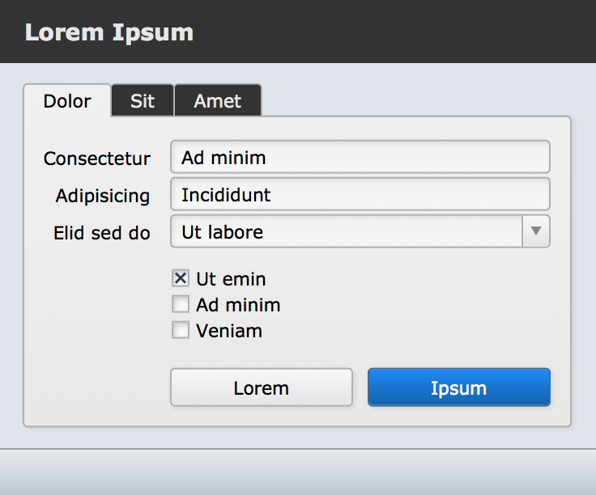Switch to the Dolor tab

point(67,101)
